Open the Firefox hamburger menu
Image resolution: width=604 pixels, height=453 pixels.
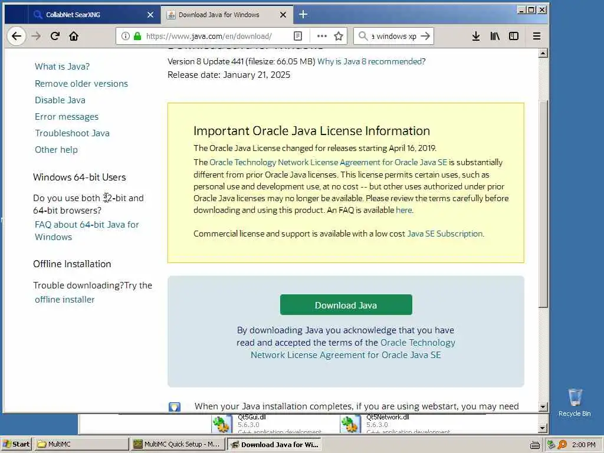tap(537, 36)
